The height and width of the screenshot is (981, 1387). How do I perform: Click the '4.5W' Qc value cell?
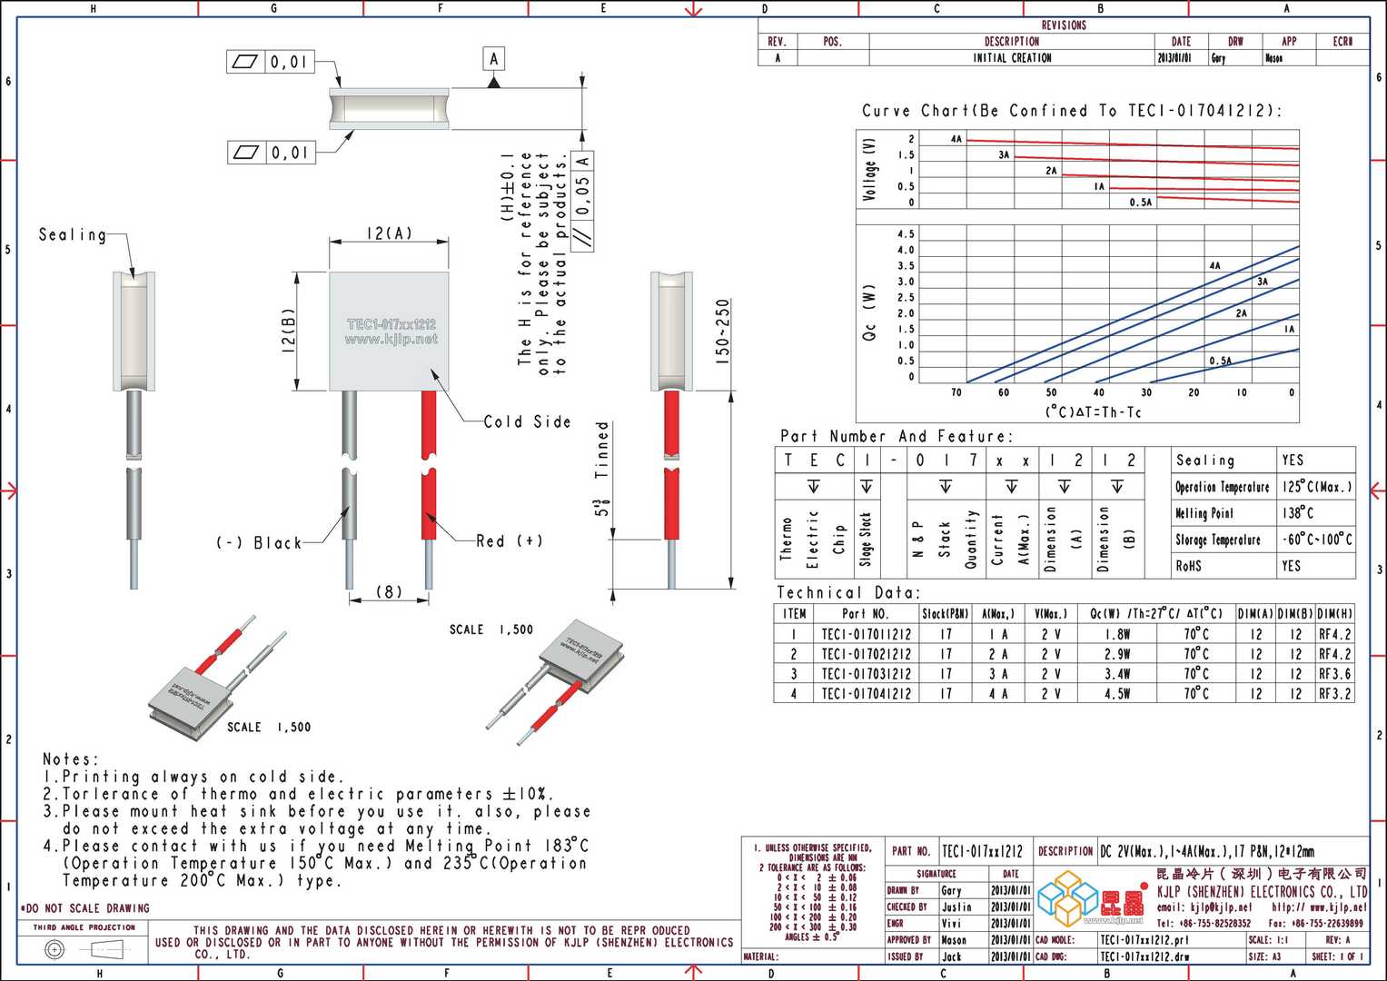pos(1117,694)
